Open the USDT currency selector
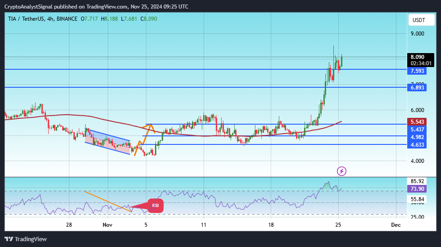The image size is (441, 247). coord(421,20)
